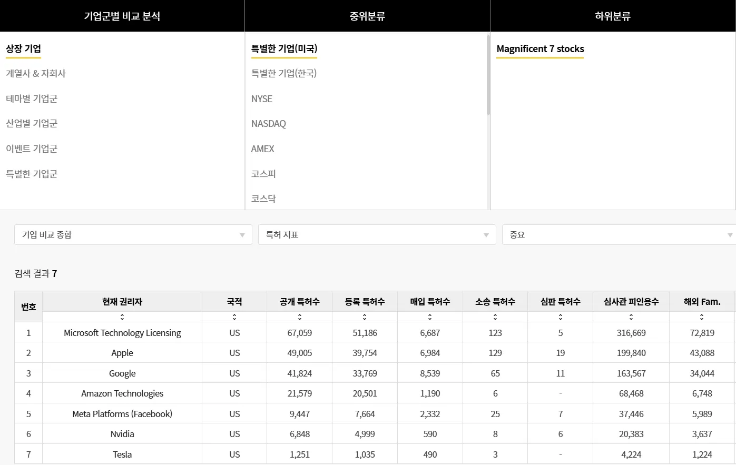Click Microsoft's 심사관 피인용수 value 316,669

(631, 333)
